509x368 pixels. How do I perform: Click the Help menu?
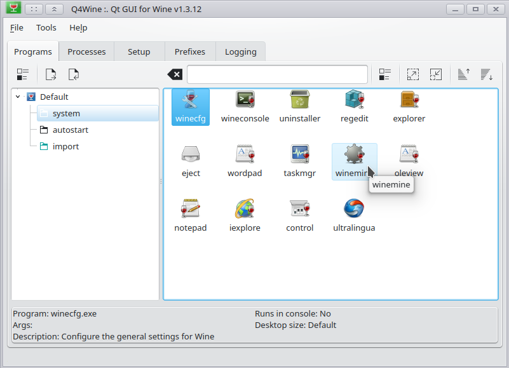point(78,28)
